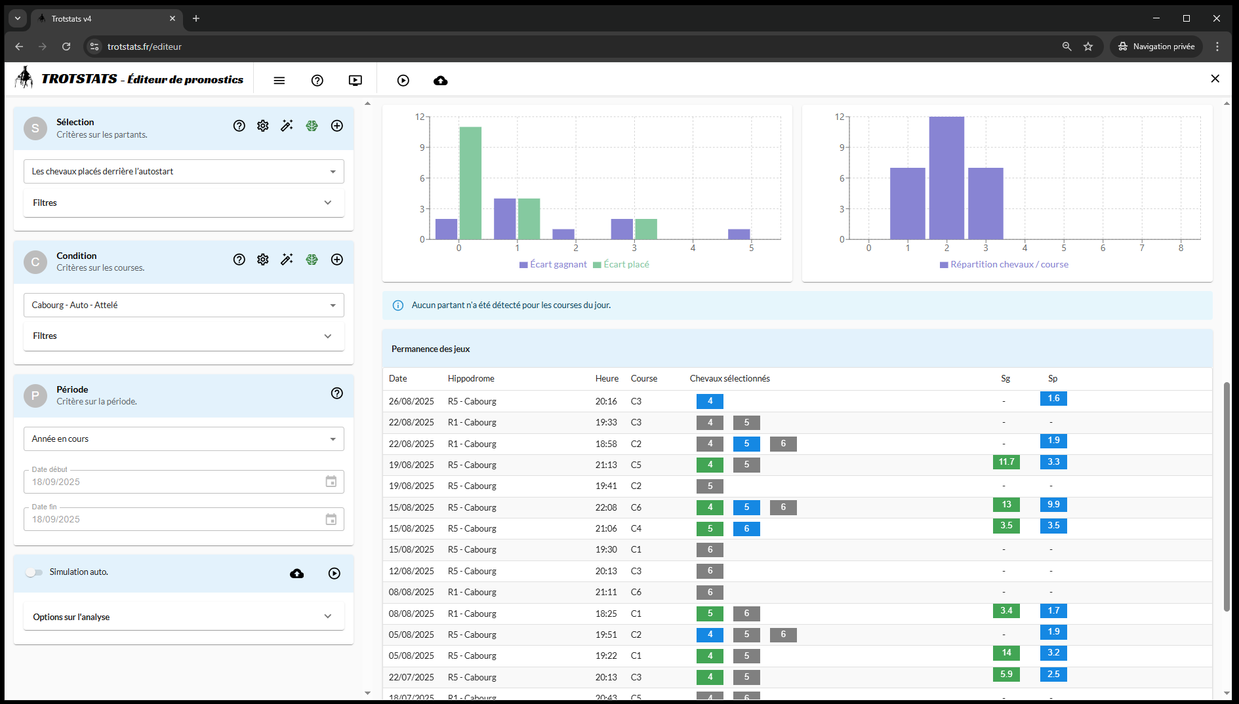Open help for the Période panel
The image size is (1239, 704).
[x=337, y=393]
